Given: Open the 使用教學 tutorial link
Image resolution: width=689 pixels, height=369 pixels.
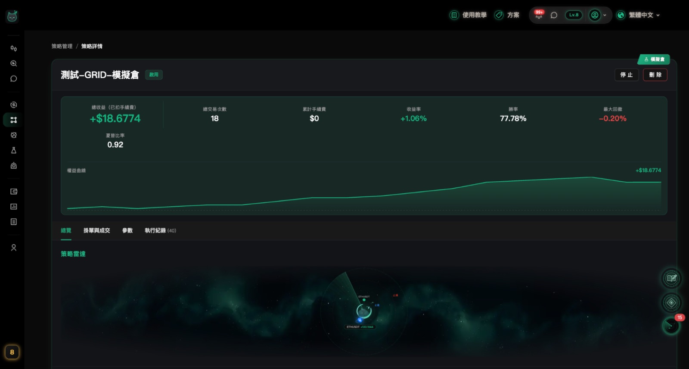Looking at the screenshot, I should coord(468,15).
